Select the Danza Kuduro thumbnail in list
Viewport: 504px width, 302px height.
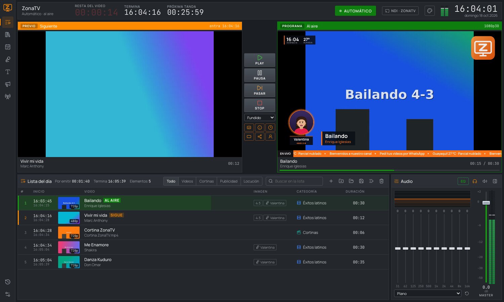coord(69,262)
